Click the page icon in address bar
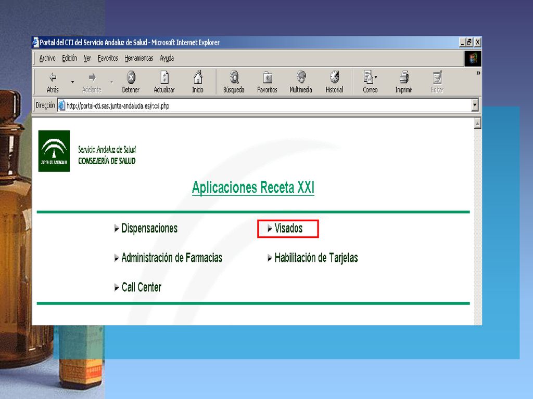Screen dimensions: 533x399 point(61,105)
